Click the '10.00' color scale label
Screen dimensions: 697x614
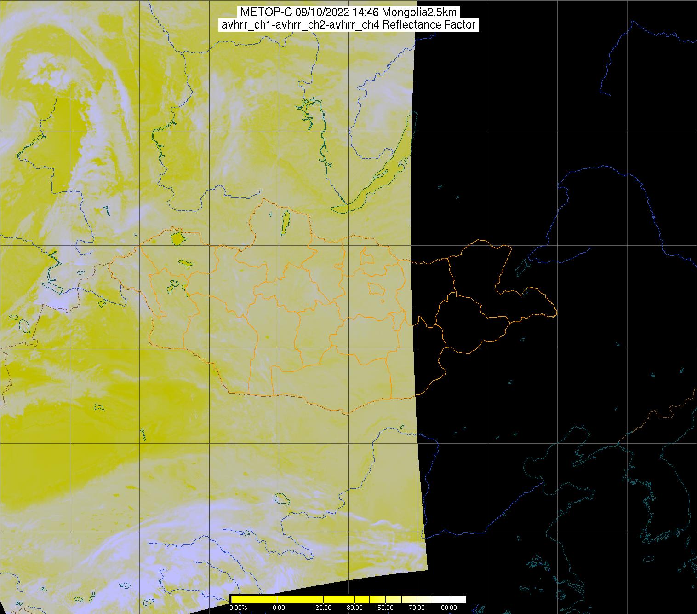[277, 608]
